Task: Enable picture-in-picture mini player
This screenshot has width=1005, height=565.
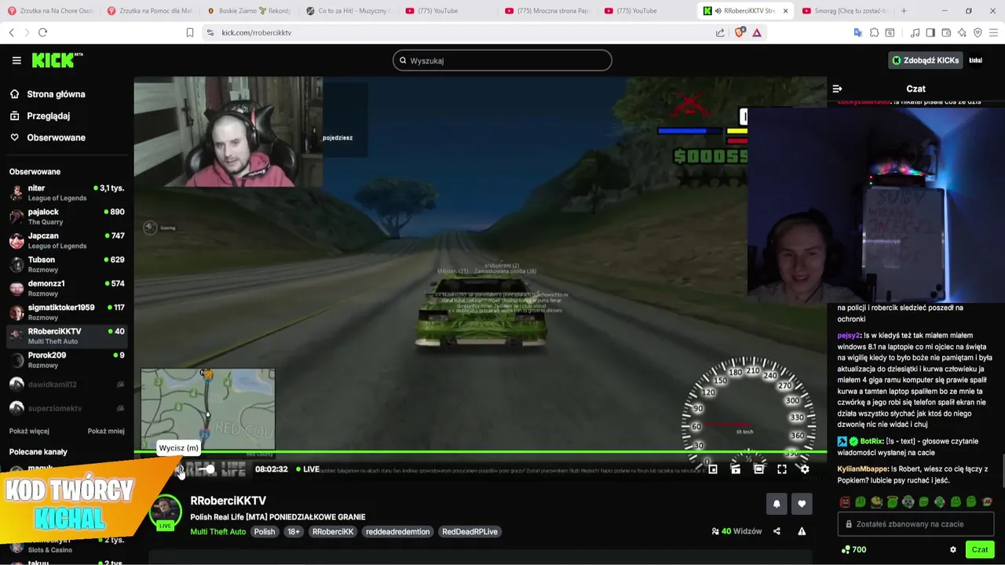Action: tap(712, 469)
